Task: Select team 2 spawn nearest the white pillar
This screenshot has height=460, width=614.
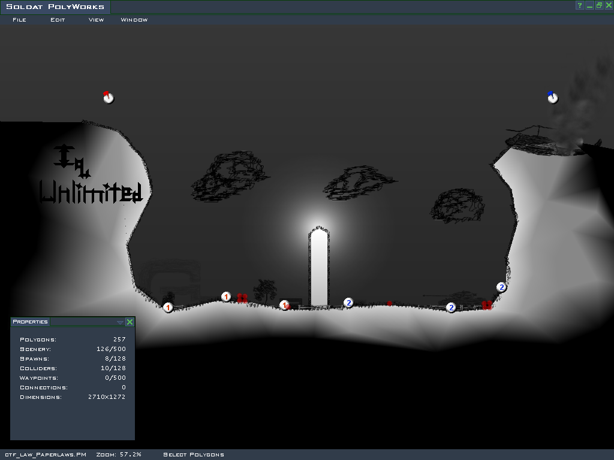Action: click(348, 302)
